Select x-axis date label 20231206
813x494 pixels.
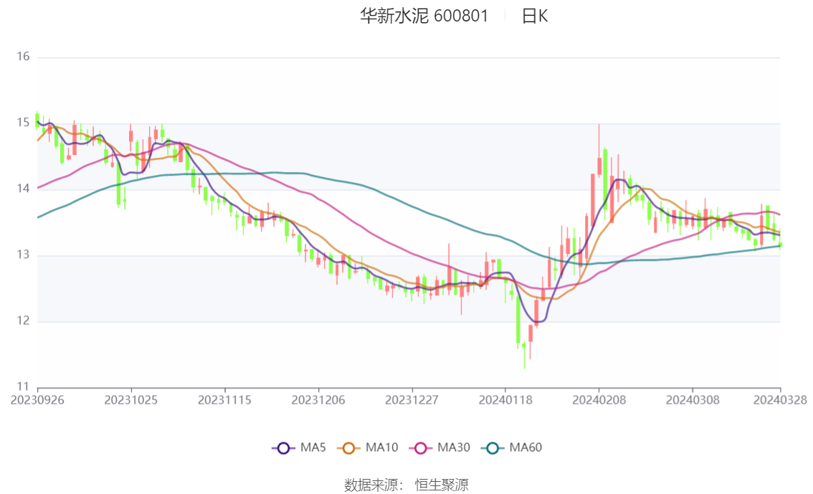pyautogui.click(x=318, y=400)
